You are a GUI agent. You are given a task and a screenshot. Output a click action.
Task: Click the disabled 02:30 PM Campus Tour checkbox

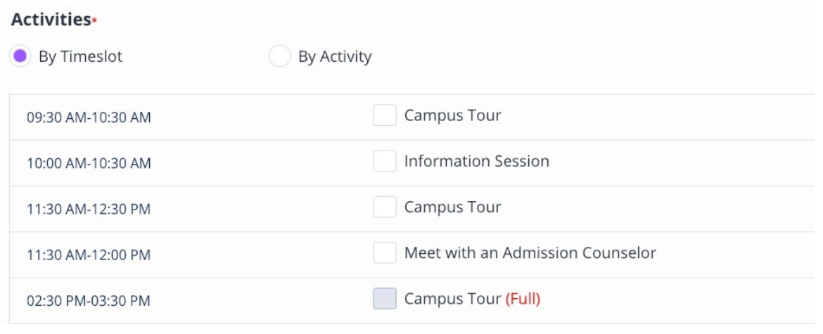pyautogui.click(x=385, y=299)
